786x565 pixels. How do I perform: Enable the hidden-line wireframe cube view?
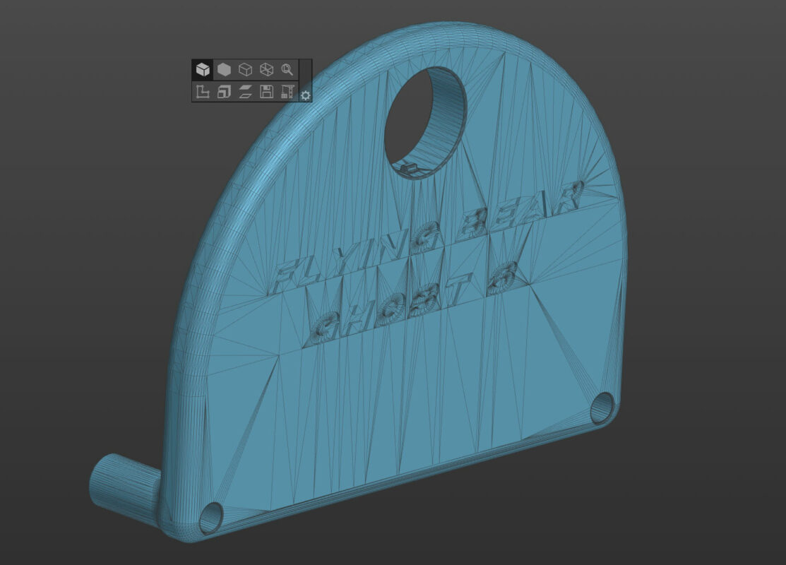(x=245, y=70)
